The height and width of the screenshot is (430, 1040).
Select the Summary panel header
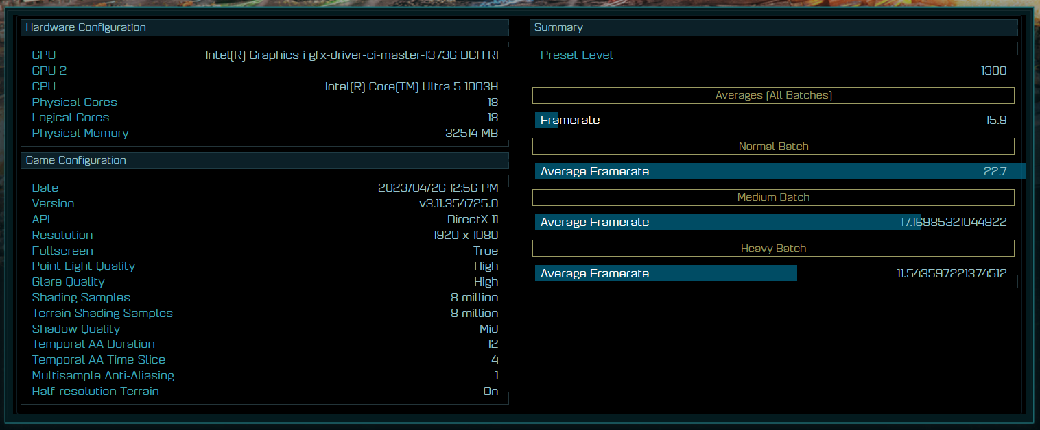[x=773, y=27]
